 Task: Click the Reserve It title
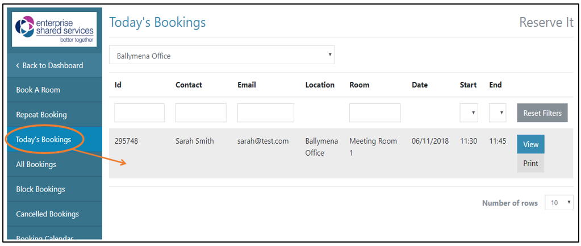[546, 22]
